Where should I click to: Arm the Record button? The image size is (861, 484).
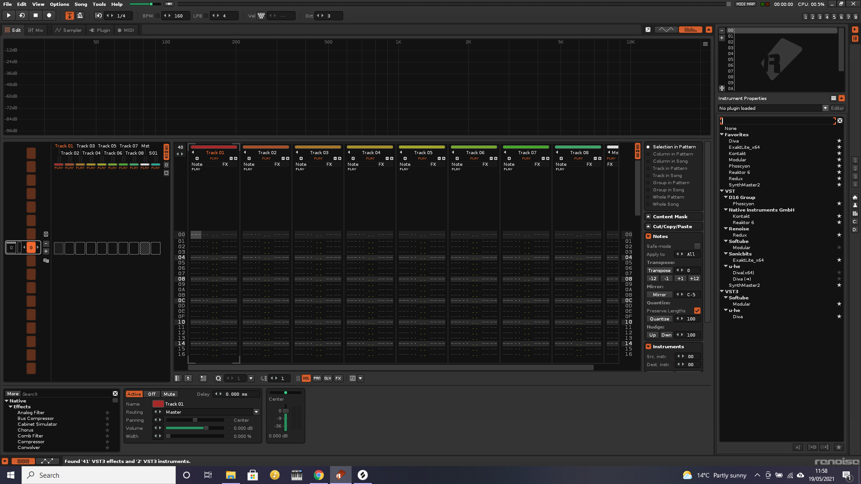click(49, 15)
